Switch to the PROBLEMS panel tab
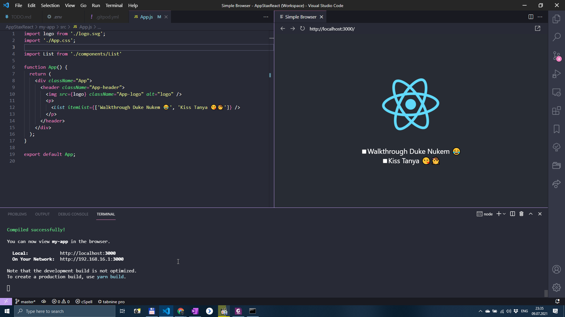Screen dimensions: 565x317 coord(17,214)
